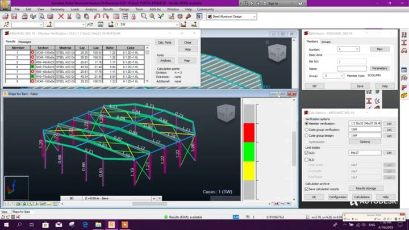Open the Group dropdown in Definitions dialog
This screenshot has height=230, width=409.
tap(341, 76)
